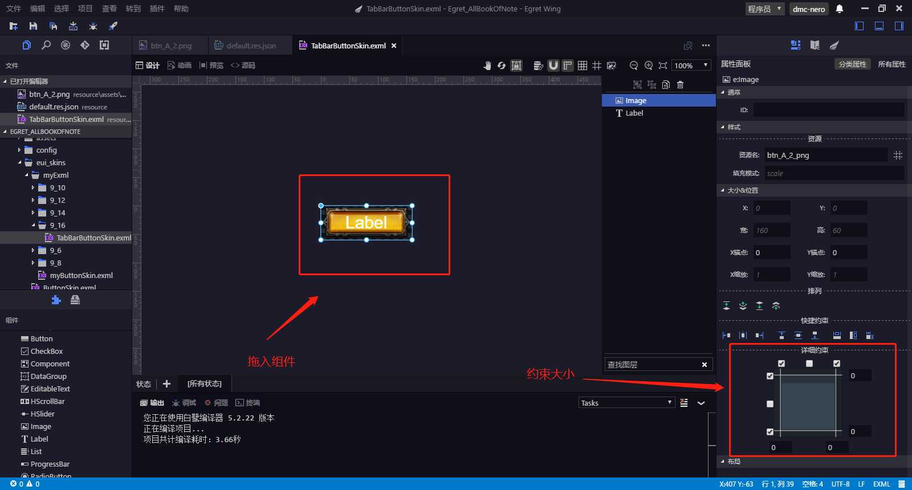Open the 插件 menu
Screen dimensions: 912x490
tap(157, 9)
